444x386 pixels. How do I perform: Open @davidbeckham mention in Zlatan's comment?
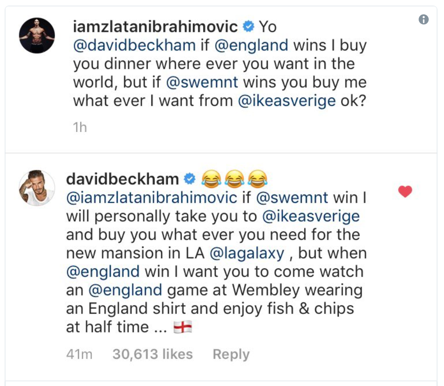[136, 46]
